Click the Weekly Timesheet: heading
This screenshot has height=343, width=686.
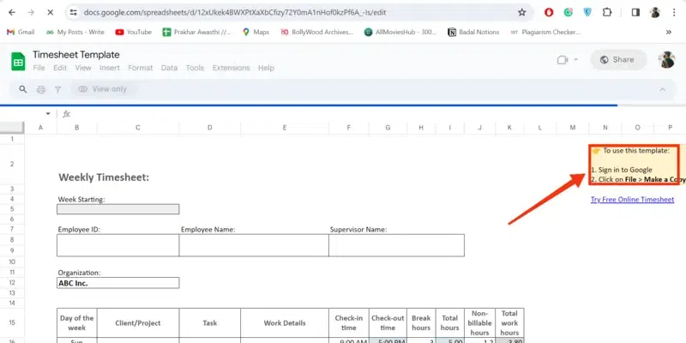[104, 178]
